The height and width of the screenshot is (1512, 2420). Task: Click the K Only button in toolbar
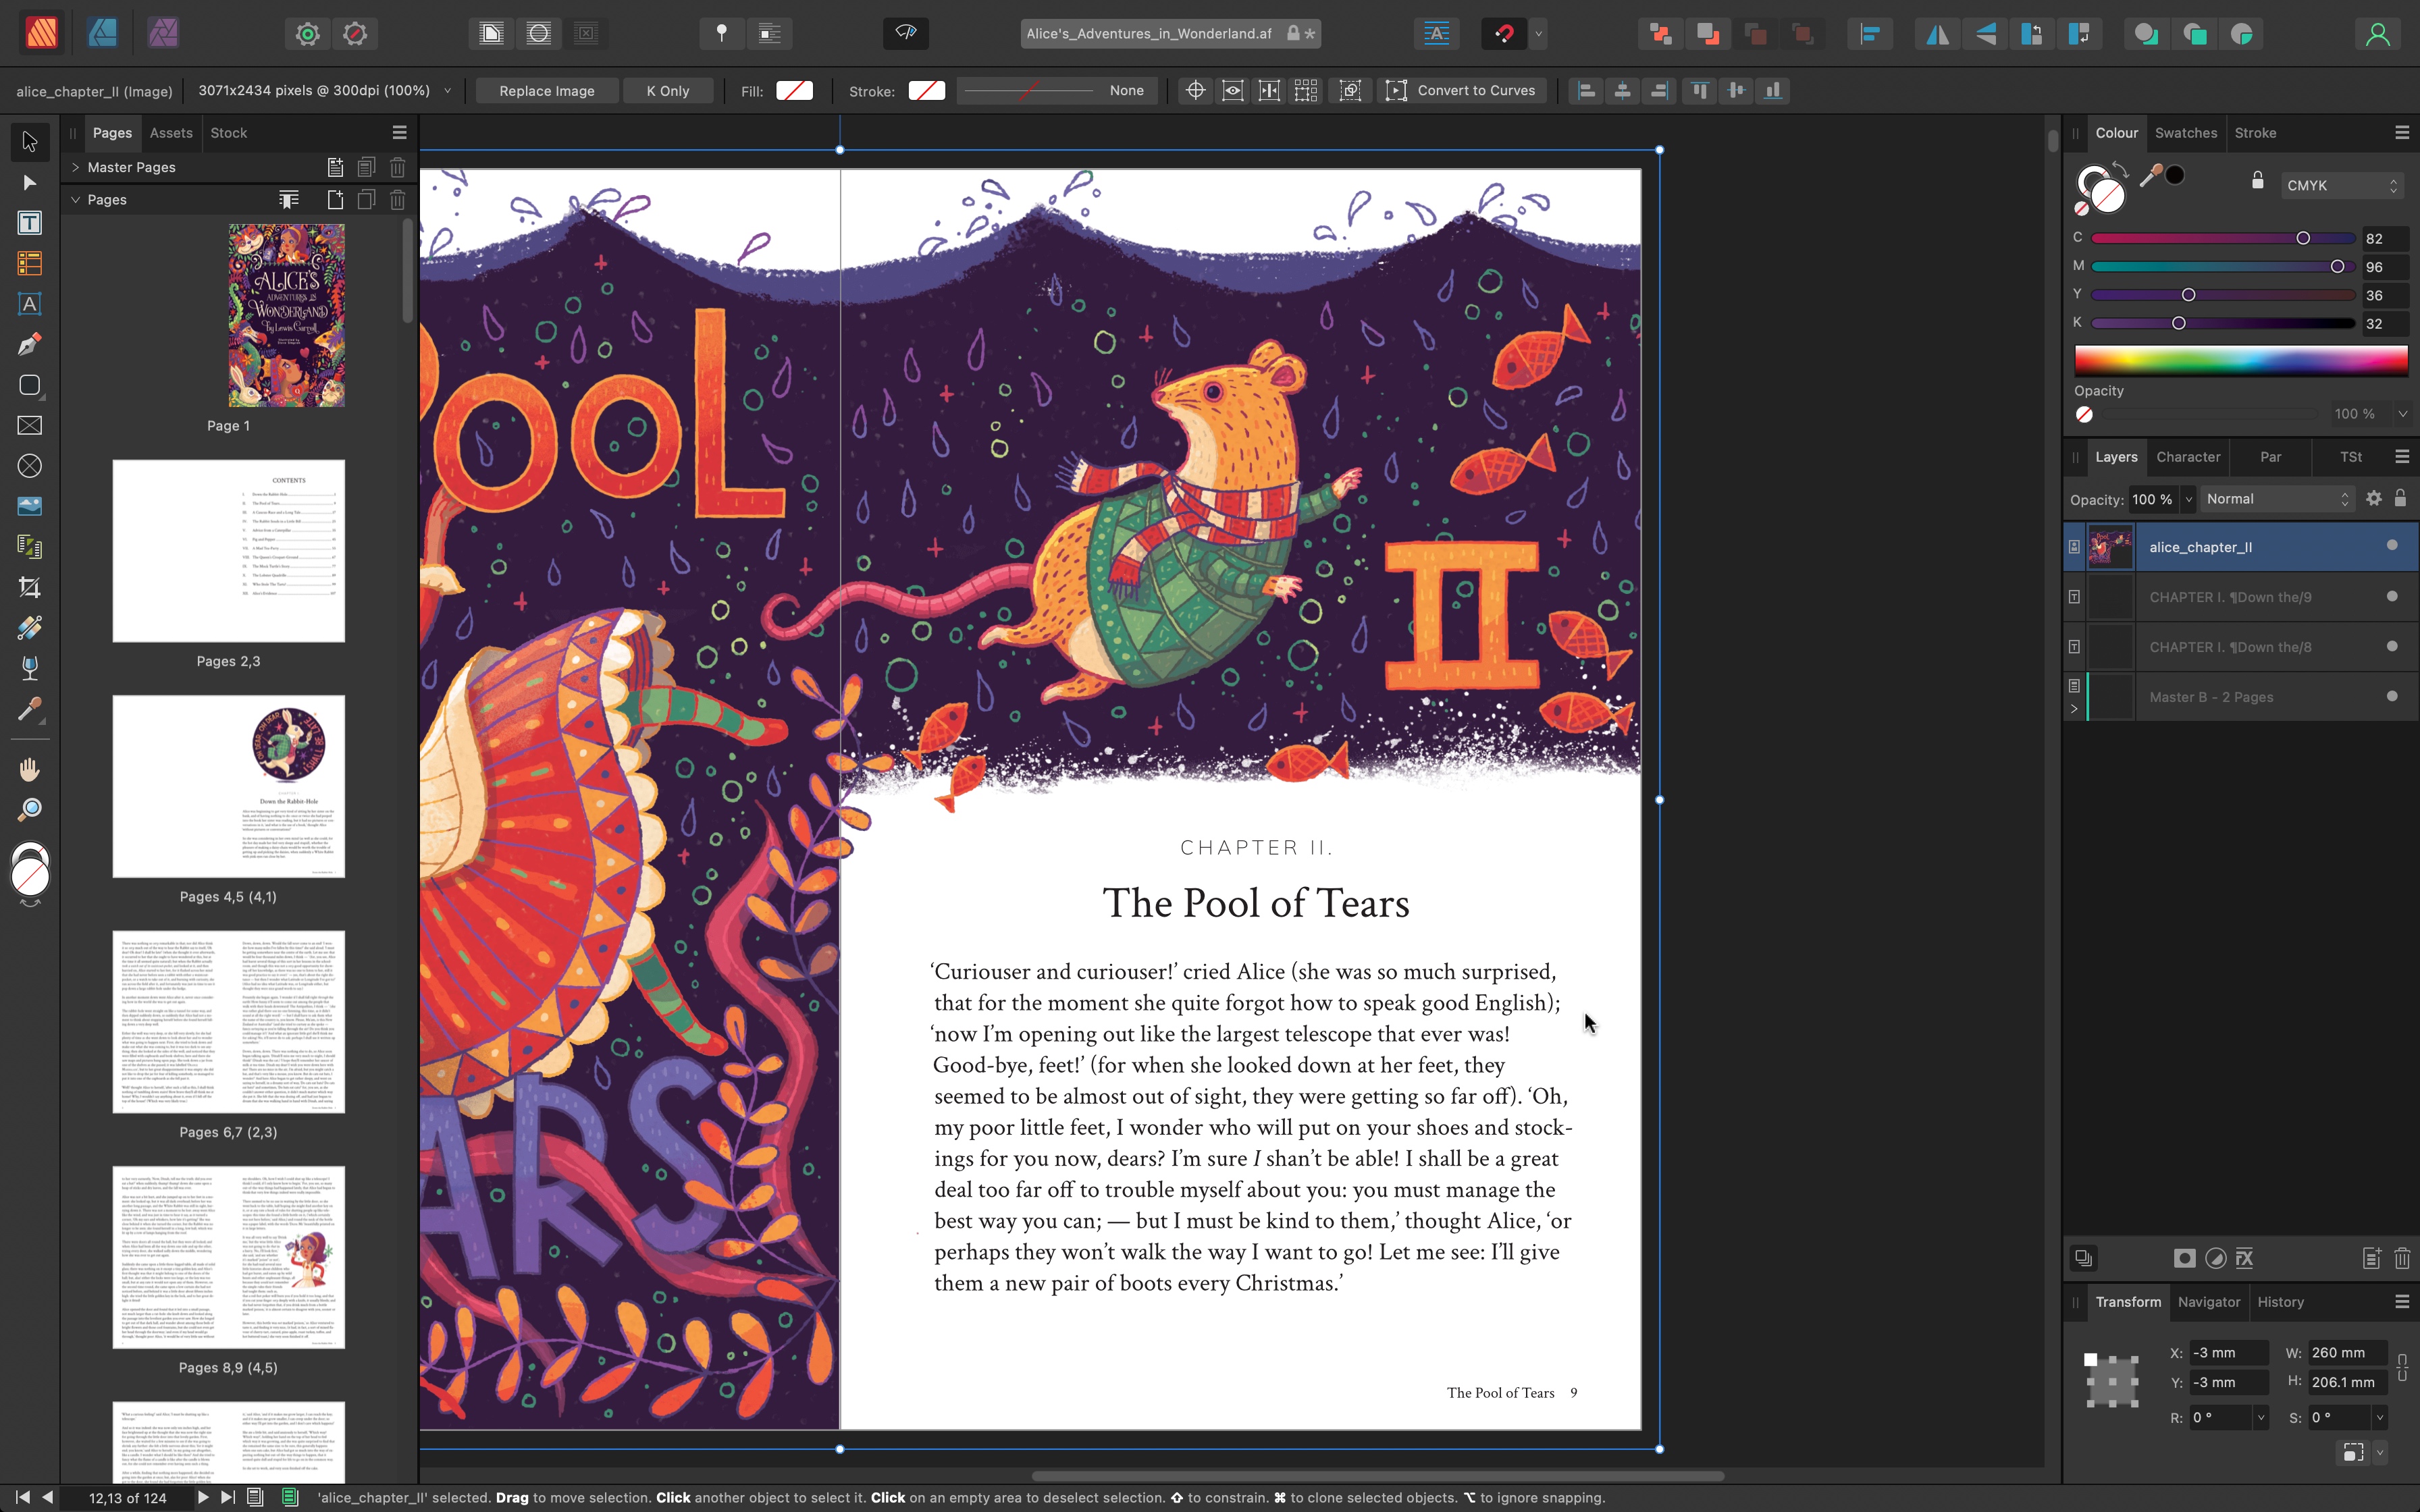(x=666, y=90)
